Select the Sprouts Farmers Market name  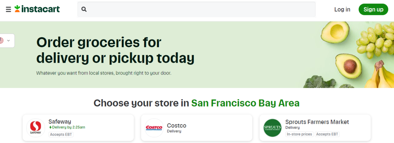[317, 122]
